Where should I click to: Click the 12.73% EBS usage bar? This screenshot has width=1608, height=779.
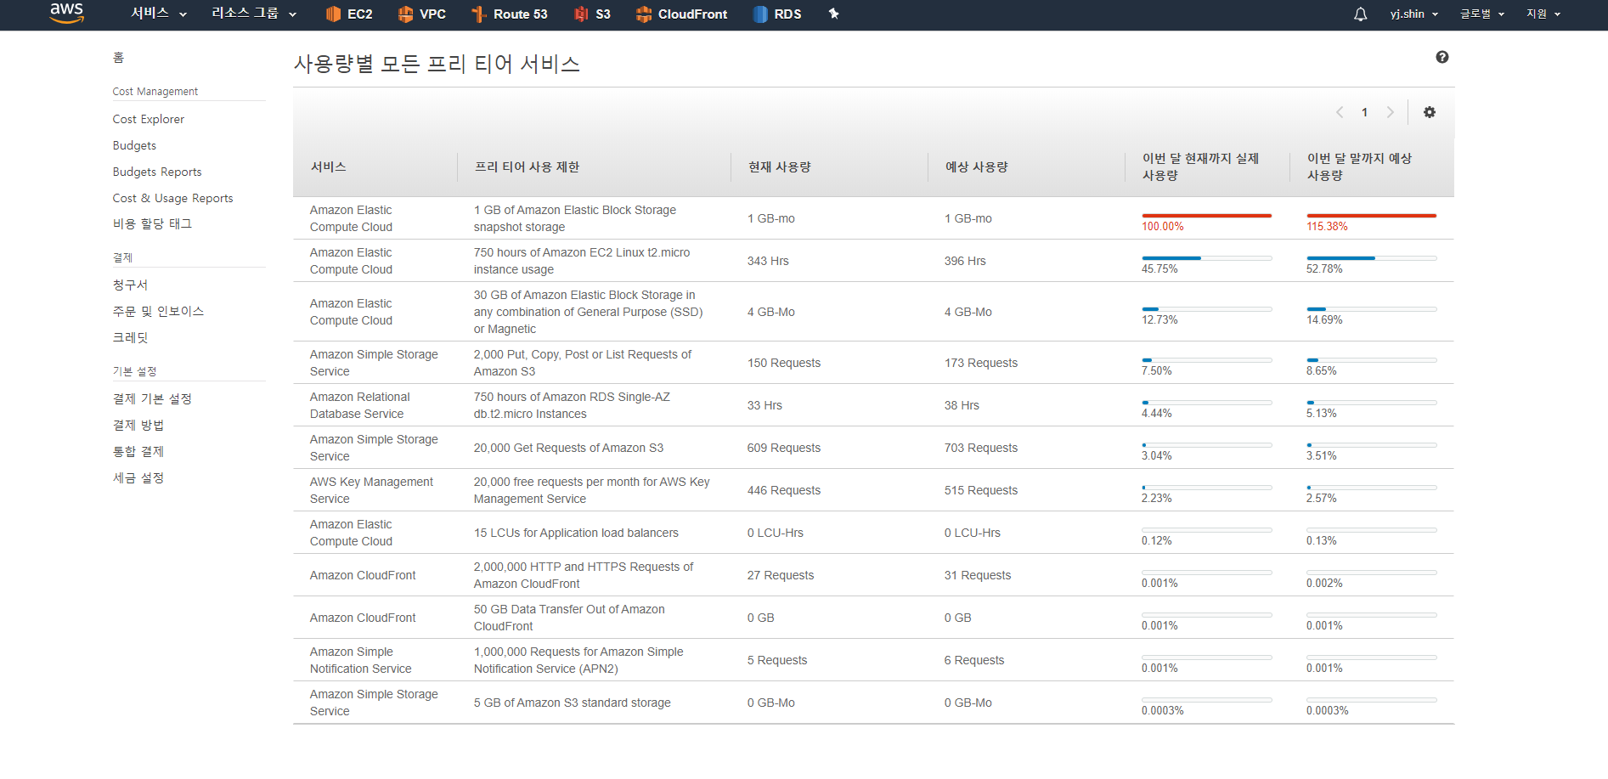[x=1206, y=309]
